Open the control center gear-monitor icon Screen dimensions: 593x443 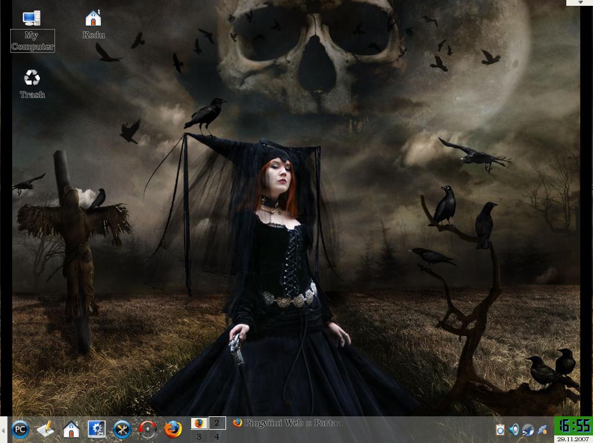(x=96, y=430)
